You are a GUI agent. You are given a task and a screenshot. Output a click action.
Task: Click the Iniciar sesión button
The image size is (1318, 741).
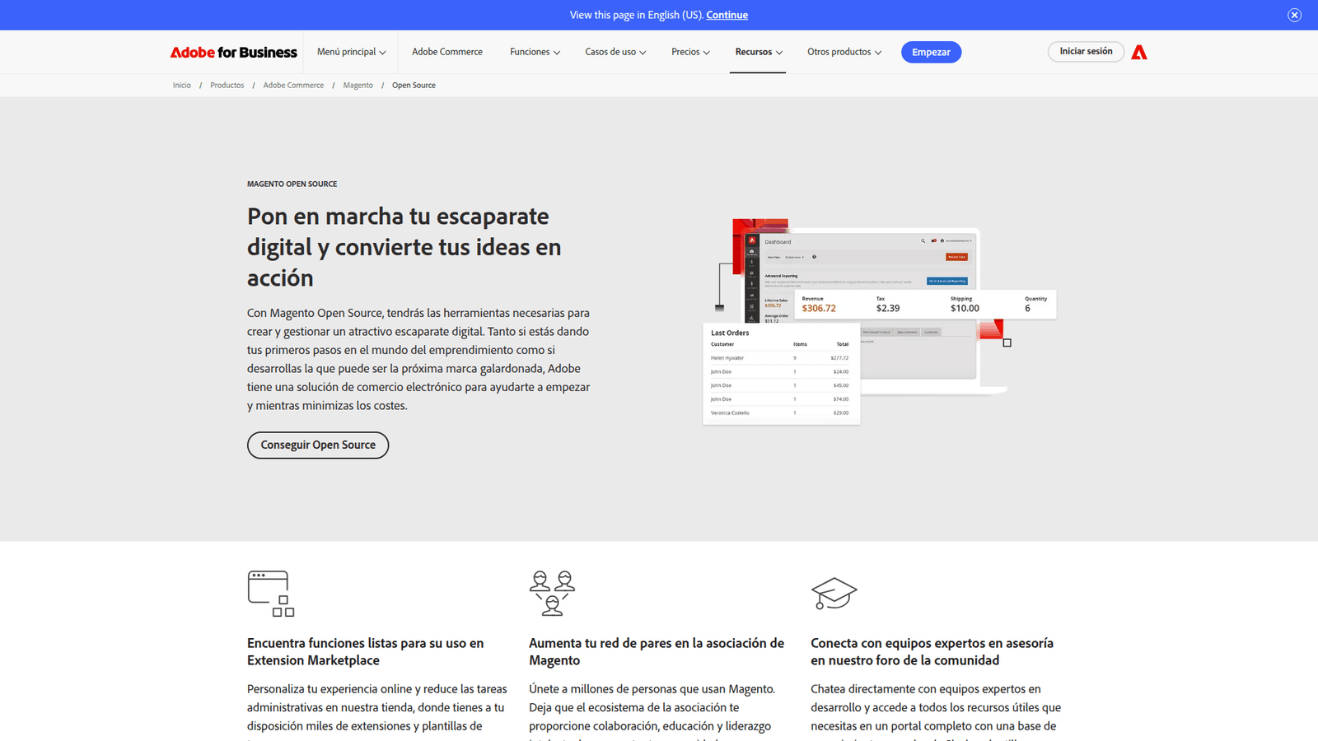click(1086, 52)
